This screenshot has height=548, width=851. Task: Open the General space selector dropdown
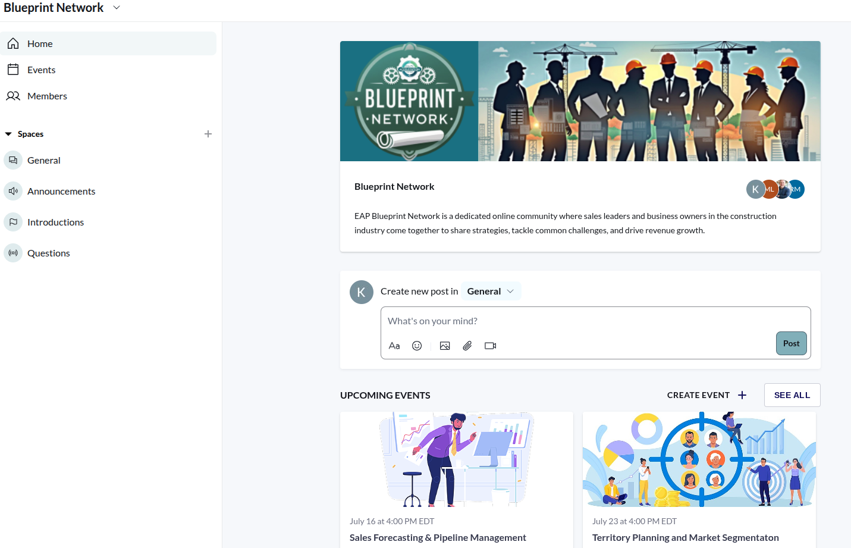click(491, 291)
